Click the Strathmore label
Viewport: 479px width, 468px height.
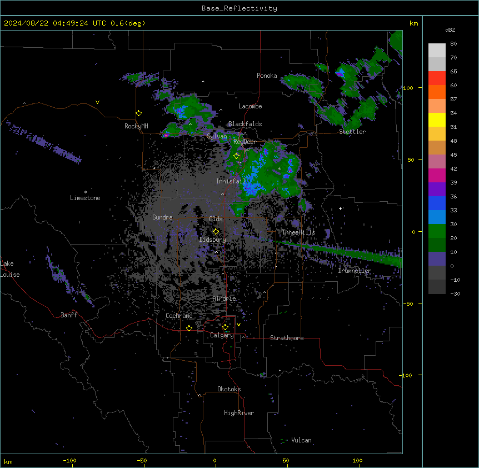tap(287, 338)
